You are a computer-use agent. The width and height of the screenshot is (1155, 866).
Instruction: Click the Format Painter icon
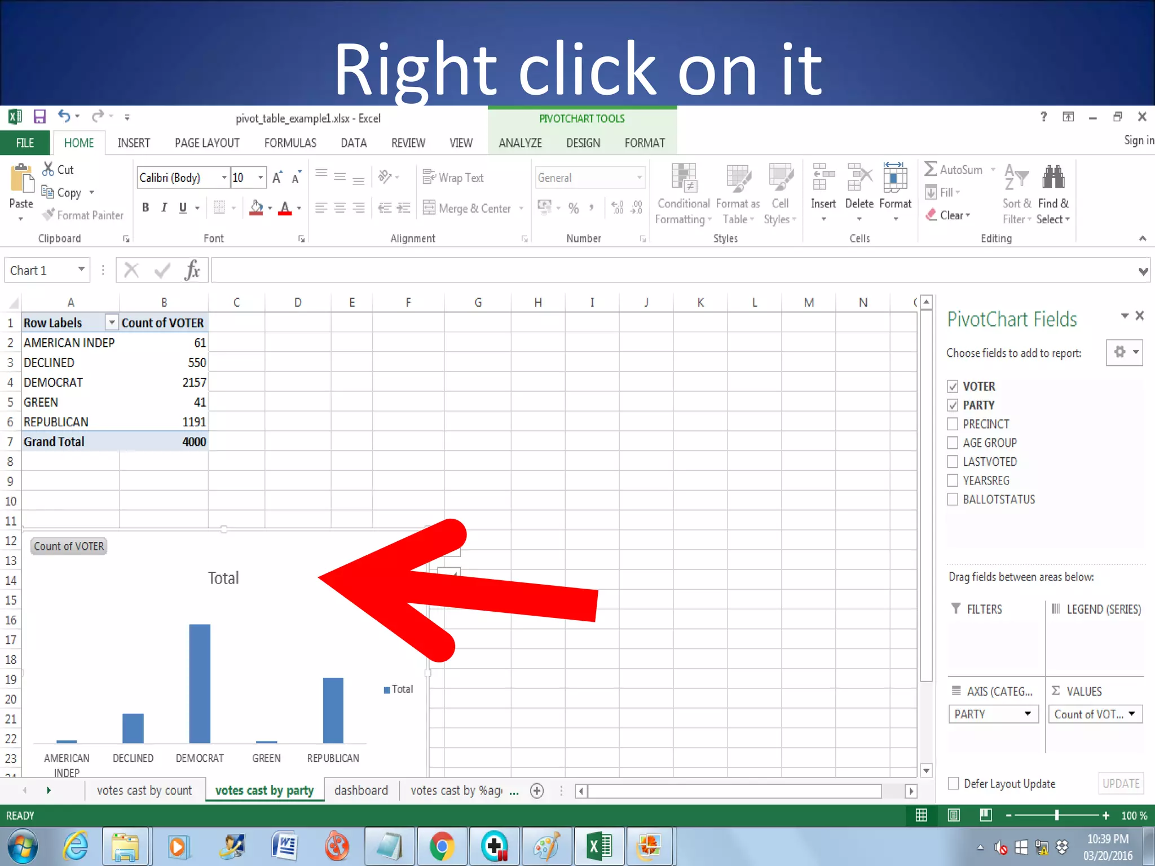point(49,215)
